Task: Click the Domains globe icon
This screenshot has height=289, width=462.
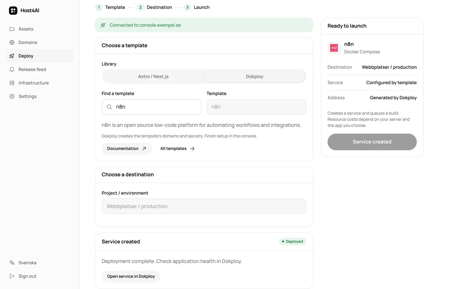Action: pyautogui.click(x=12, y=42)
